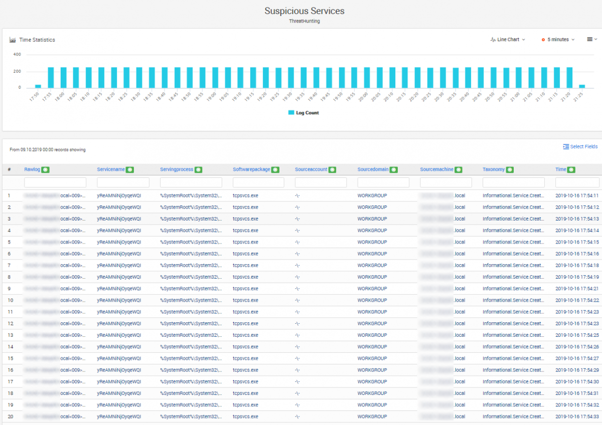Select the green icon beside Rawlog header
The height and width of the screenshot is (425, 602).
46,169
